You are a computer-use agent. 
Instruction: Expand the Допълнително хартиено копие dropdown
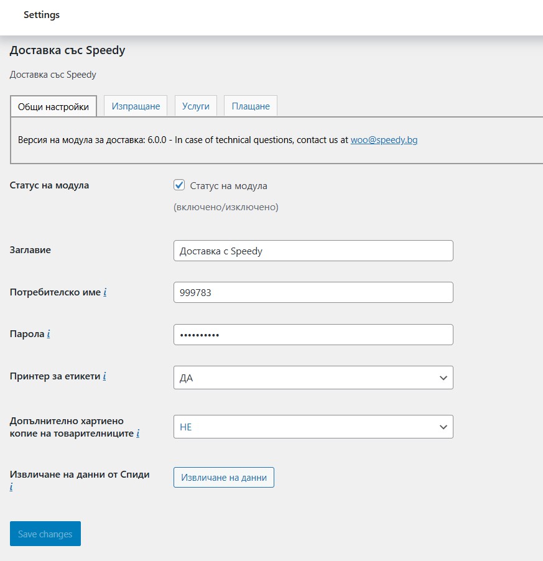point(313,427)
